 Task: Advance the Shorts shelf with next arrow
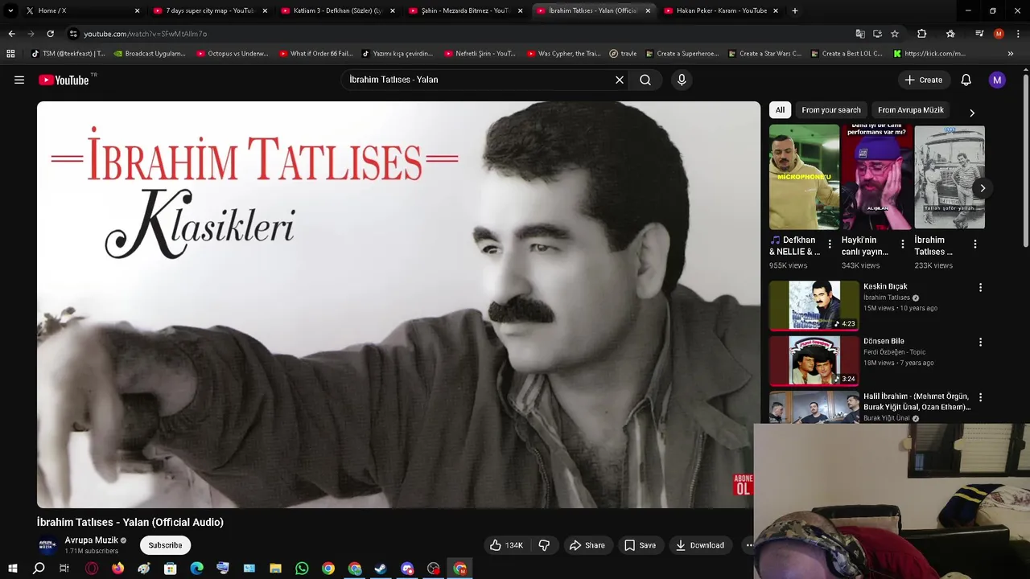coord(983,188)
